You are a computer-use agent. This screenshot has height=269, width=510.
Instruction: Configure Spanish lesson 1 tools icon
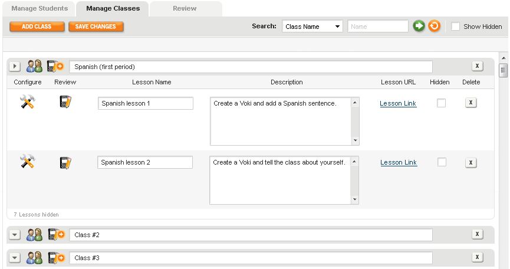(28, 102)
